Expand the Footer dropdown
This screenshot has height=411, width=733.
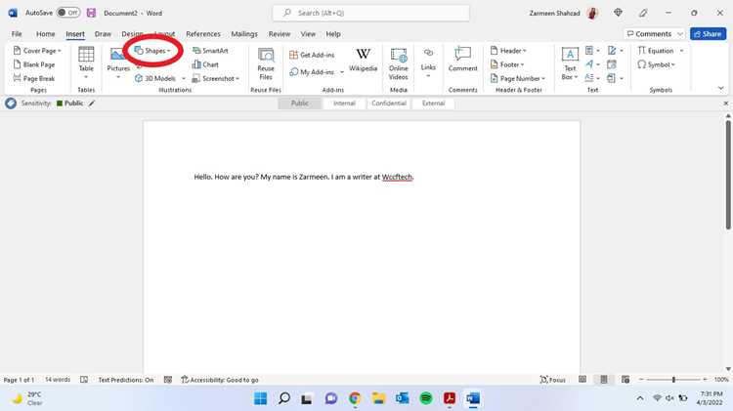tap(507, 64)
